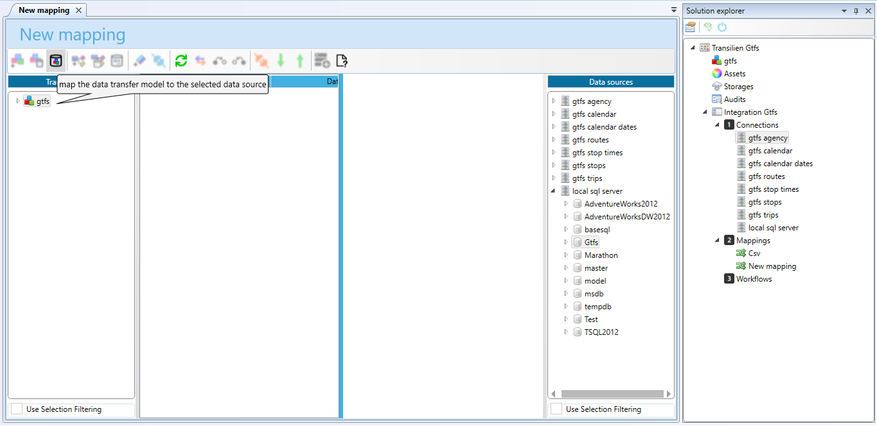
Task: Expand AdventureWorks2012 database node
Action: [566, 204]
